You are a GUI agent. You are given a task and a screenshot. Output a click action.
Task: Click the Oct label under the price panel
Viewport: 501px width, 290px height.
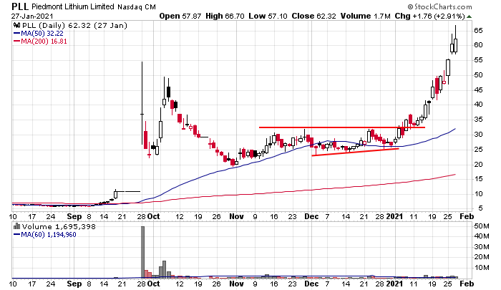tap(153, 216)
